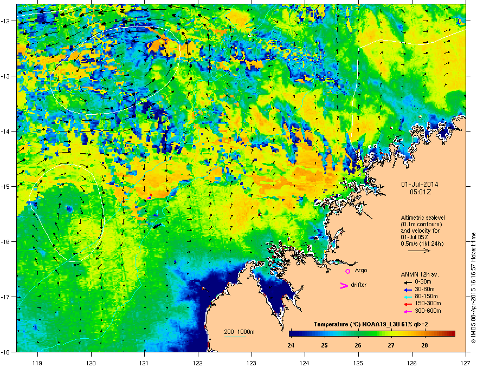Click latitude axis label "-12"

point(5,21)
